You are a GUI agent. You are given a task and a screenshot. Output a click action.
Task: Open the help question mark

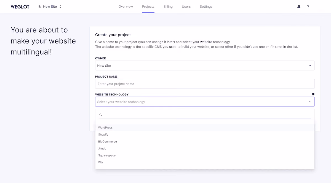click(308, 7)
